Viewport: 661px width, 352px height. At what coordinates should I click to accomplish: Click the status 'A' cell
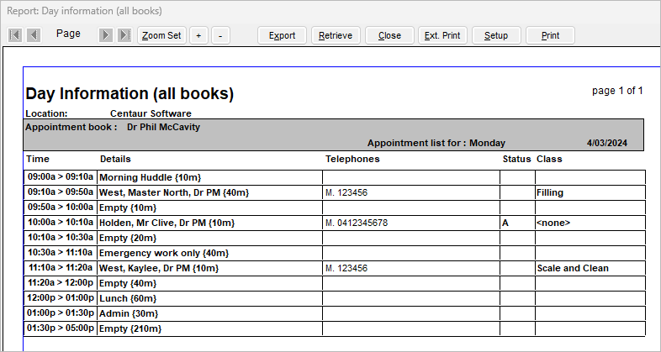[518, 223]
